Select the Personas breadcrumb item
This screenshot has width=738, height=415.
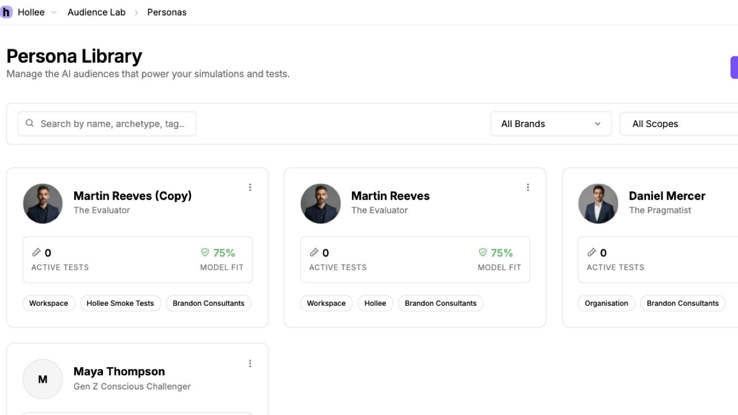(167, 12)
